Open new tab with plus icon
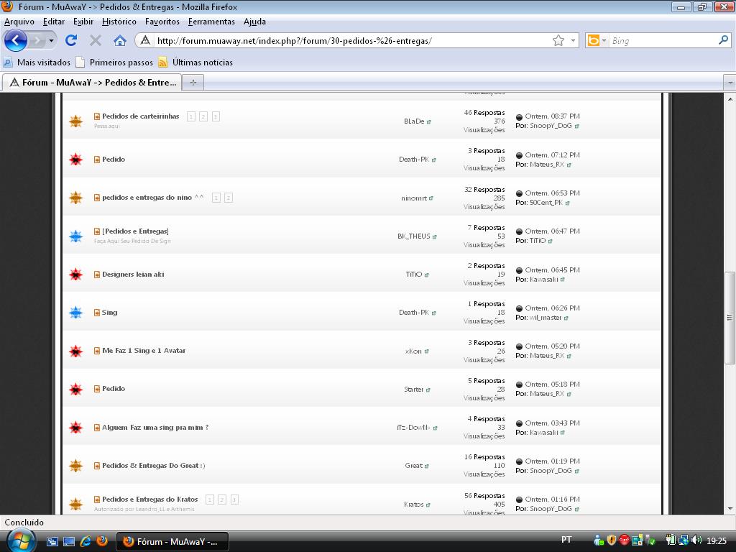This screenshot has height=552, width=736. coord(193,82)
